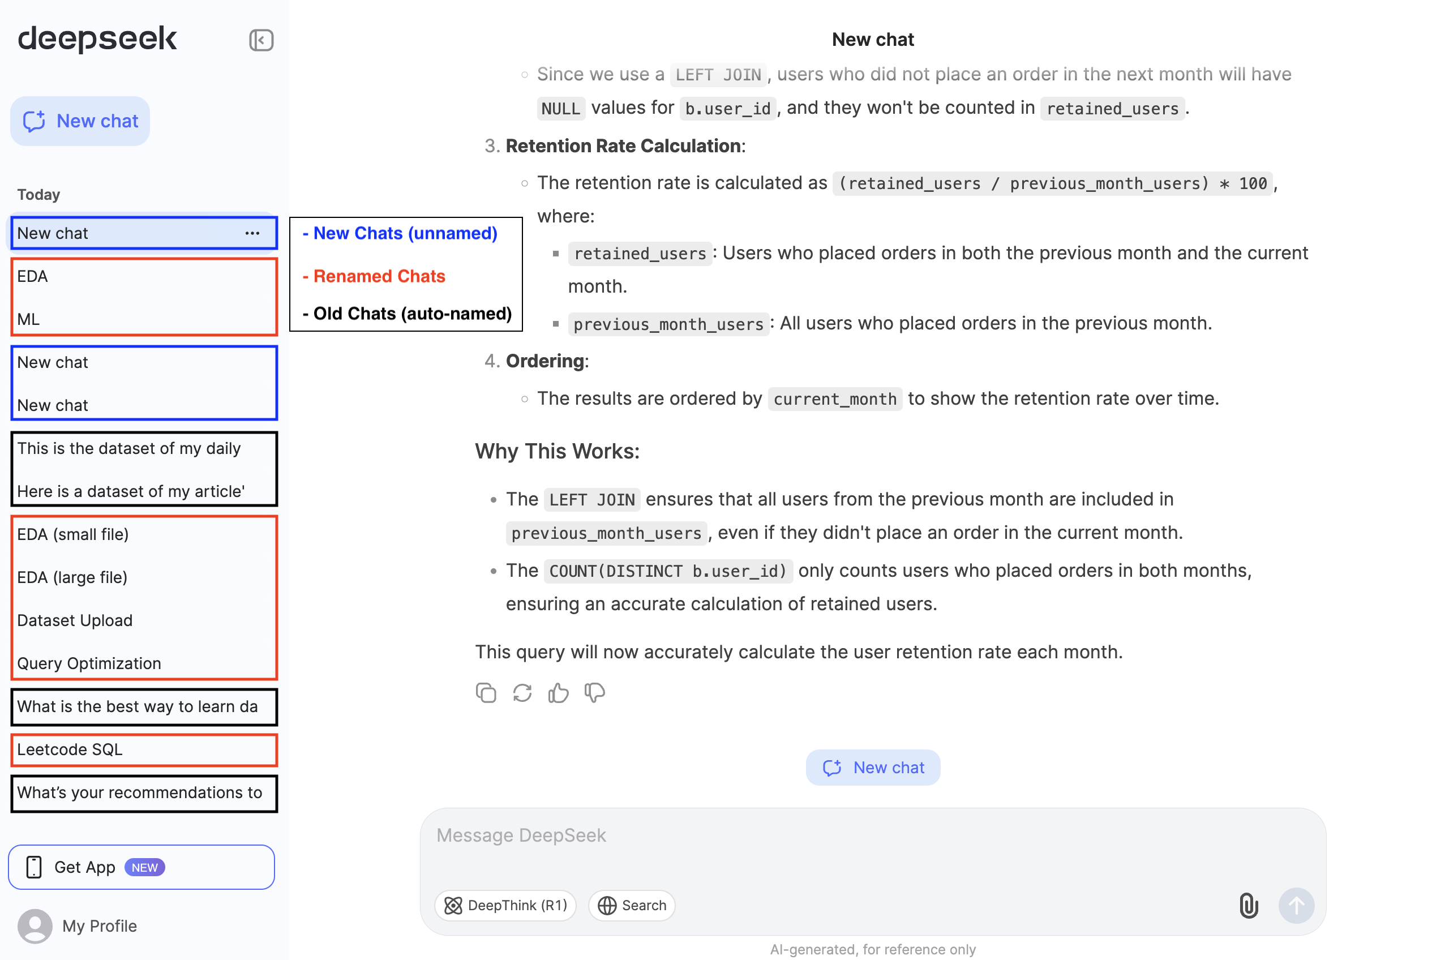The width and height of the screenshot is (1432, 960).
Task: Click the 'COUNT(DISTINCT b.user_id)' code snippet
Action: 668,571
